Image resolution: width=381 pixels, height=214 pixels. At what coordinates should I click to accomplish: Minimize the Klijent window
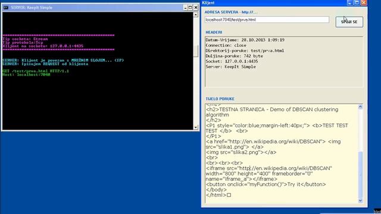[x=349, y=2]
